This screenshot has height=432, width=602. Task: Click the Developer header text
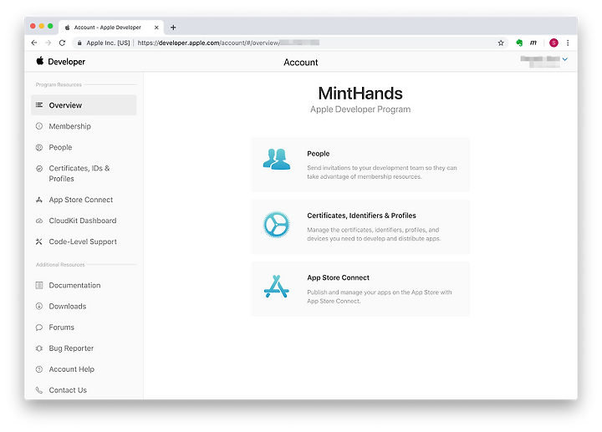(66, 62)
